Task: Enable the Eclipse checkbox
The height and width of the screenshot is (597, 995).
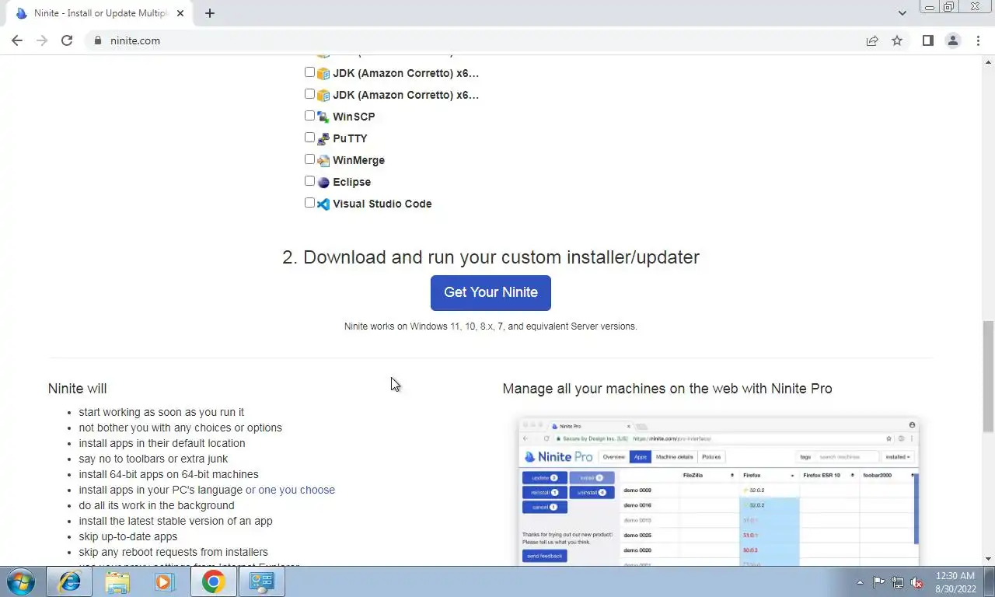Action: (309, 181)
